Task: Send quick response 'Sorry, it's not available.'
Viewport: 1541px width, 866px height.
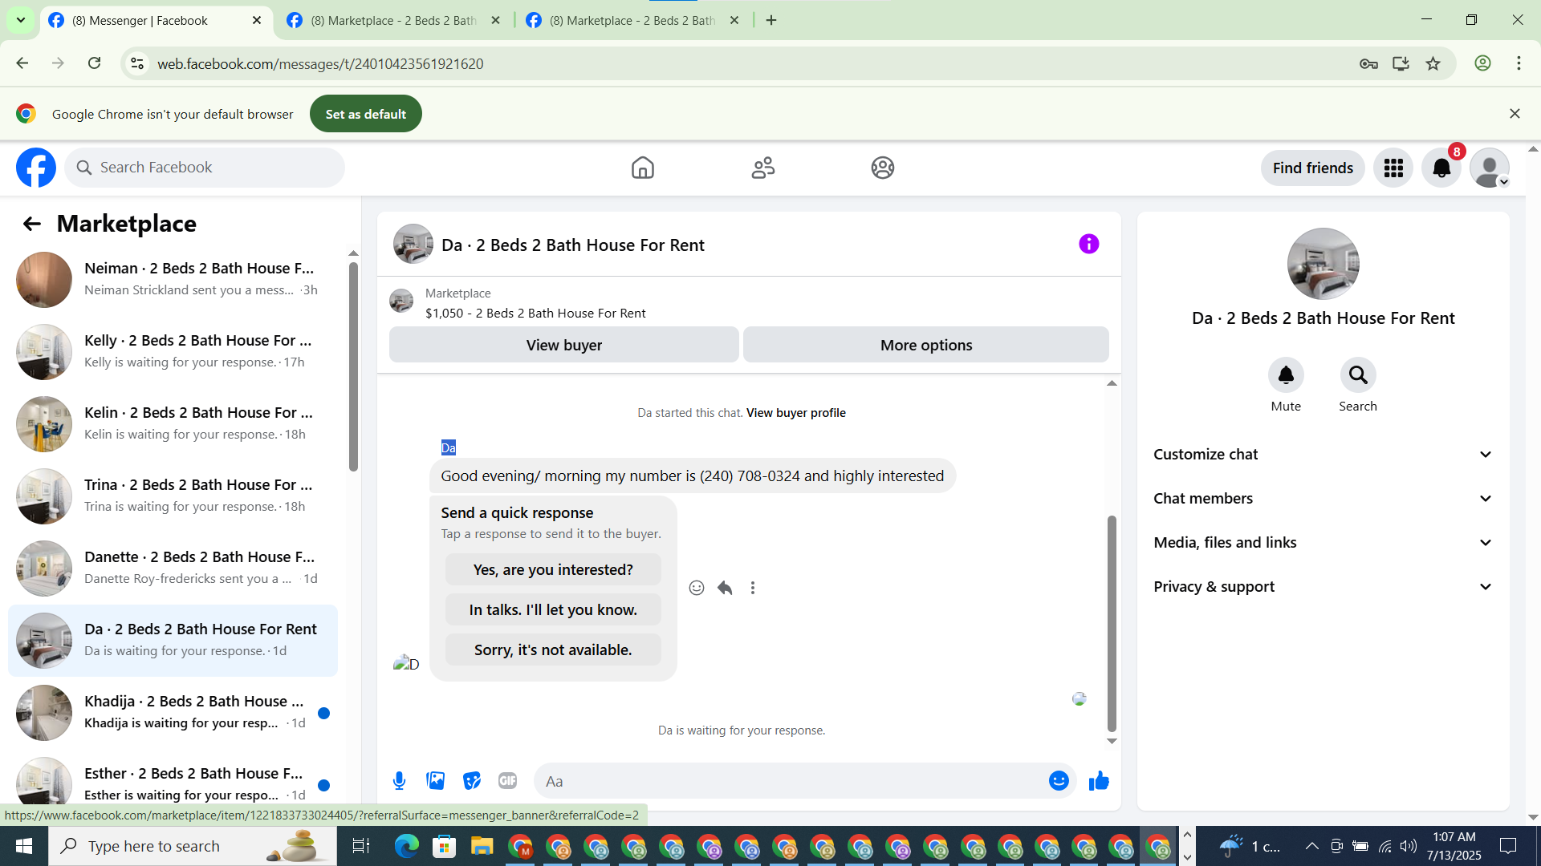Action: [553, 649]
